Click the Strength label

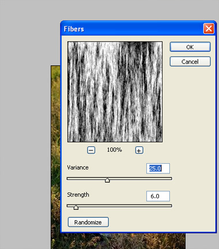pos(78,195)
